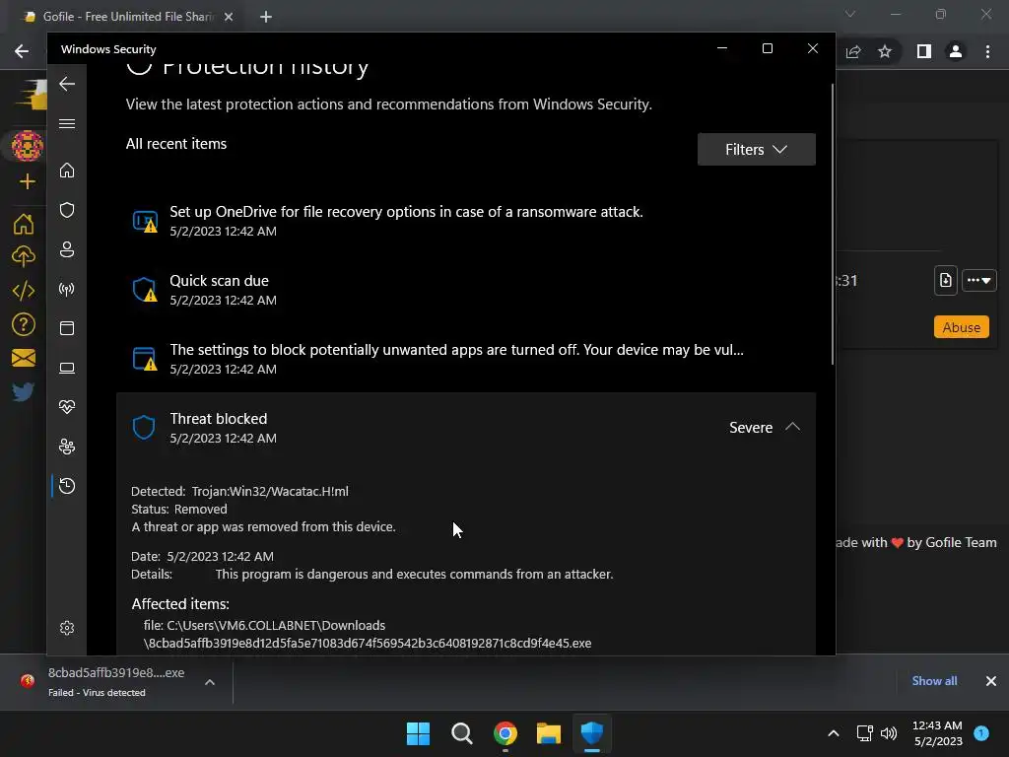Collapse the Threat blocked entry chevron
Image resolution: width=1009 pixels, height=757 pixels.
click(x=793, y=428)
